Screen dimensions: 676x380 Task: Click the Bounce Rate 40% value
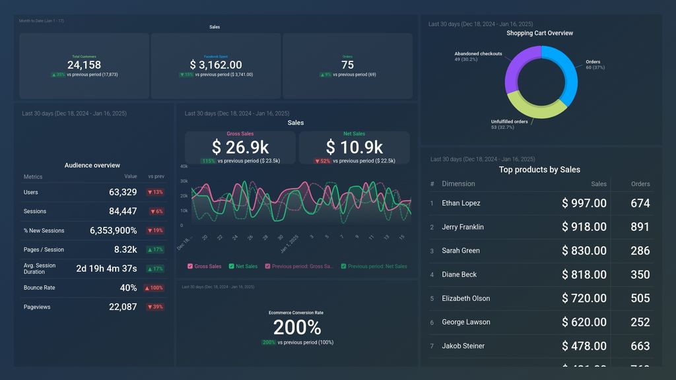point(129,288)
